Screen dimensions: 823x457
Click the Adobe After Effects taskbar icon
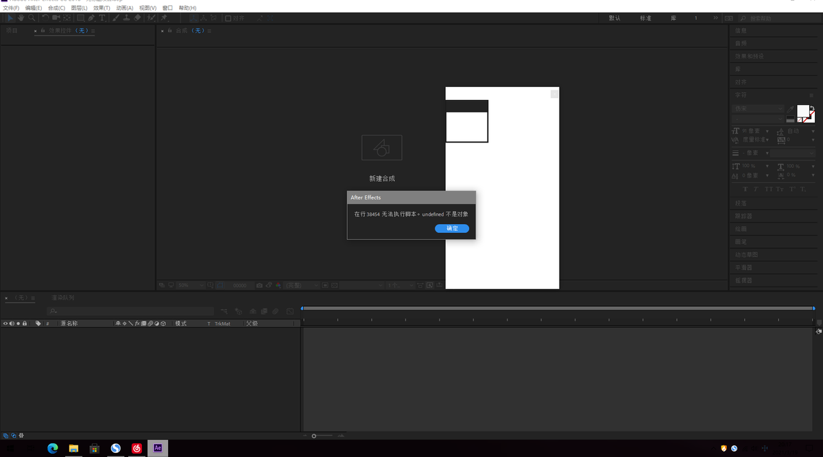click(x=158, y=448)
